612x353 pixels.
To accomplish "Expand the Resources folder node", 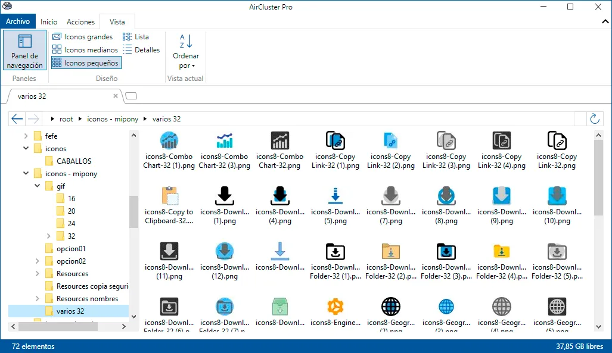I will click(37, 273).
